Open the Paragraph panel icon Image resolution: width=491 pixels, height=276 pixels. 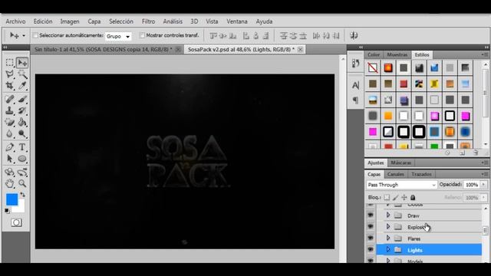pos(355,100)
